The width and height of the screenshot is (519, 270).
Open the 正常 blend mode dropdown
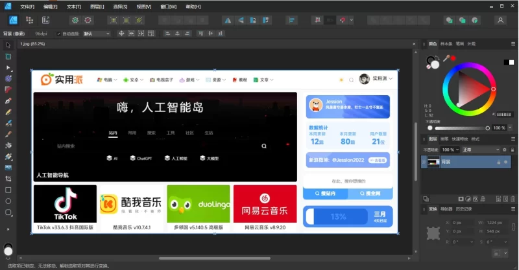481,150
